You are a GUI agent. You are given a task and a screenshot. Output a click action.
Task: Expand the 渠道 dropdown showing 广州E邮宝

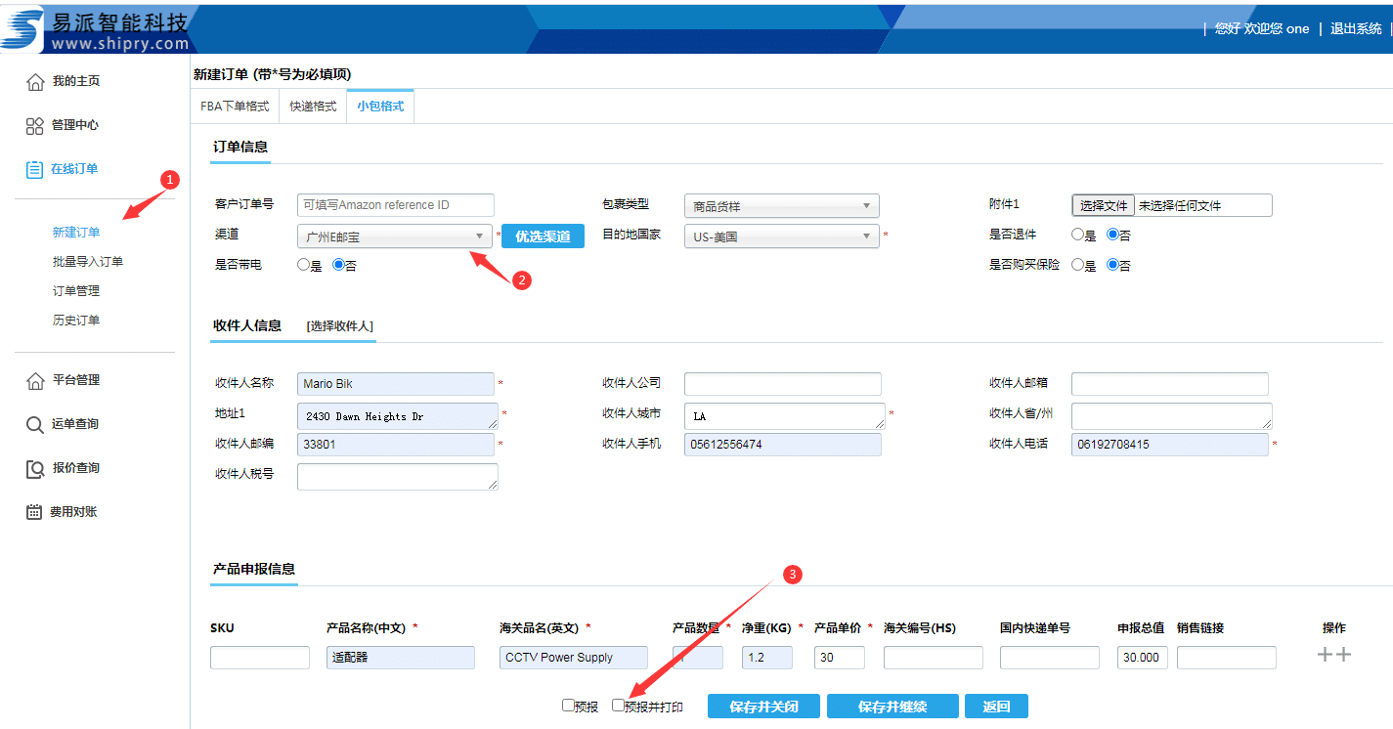click(395, 236)
